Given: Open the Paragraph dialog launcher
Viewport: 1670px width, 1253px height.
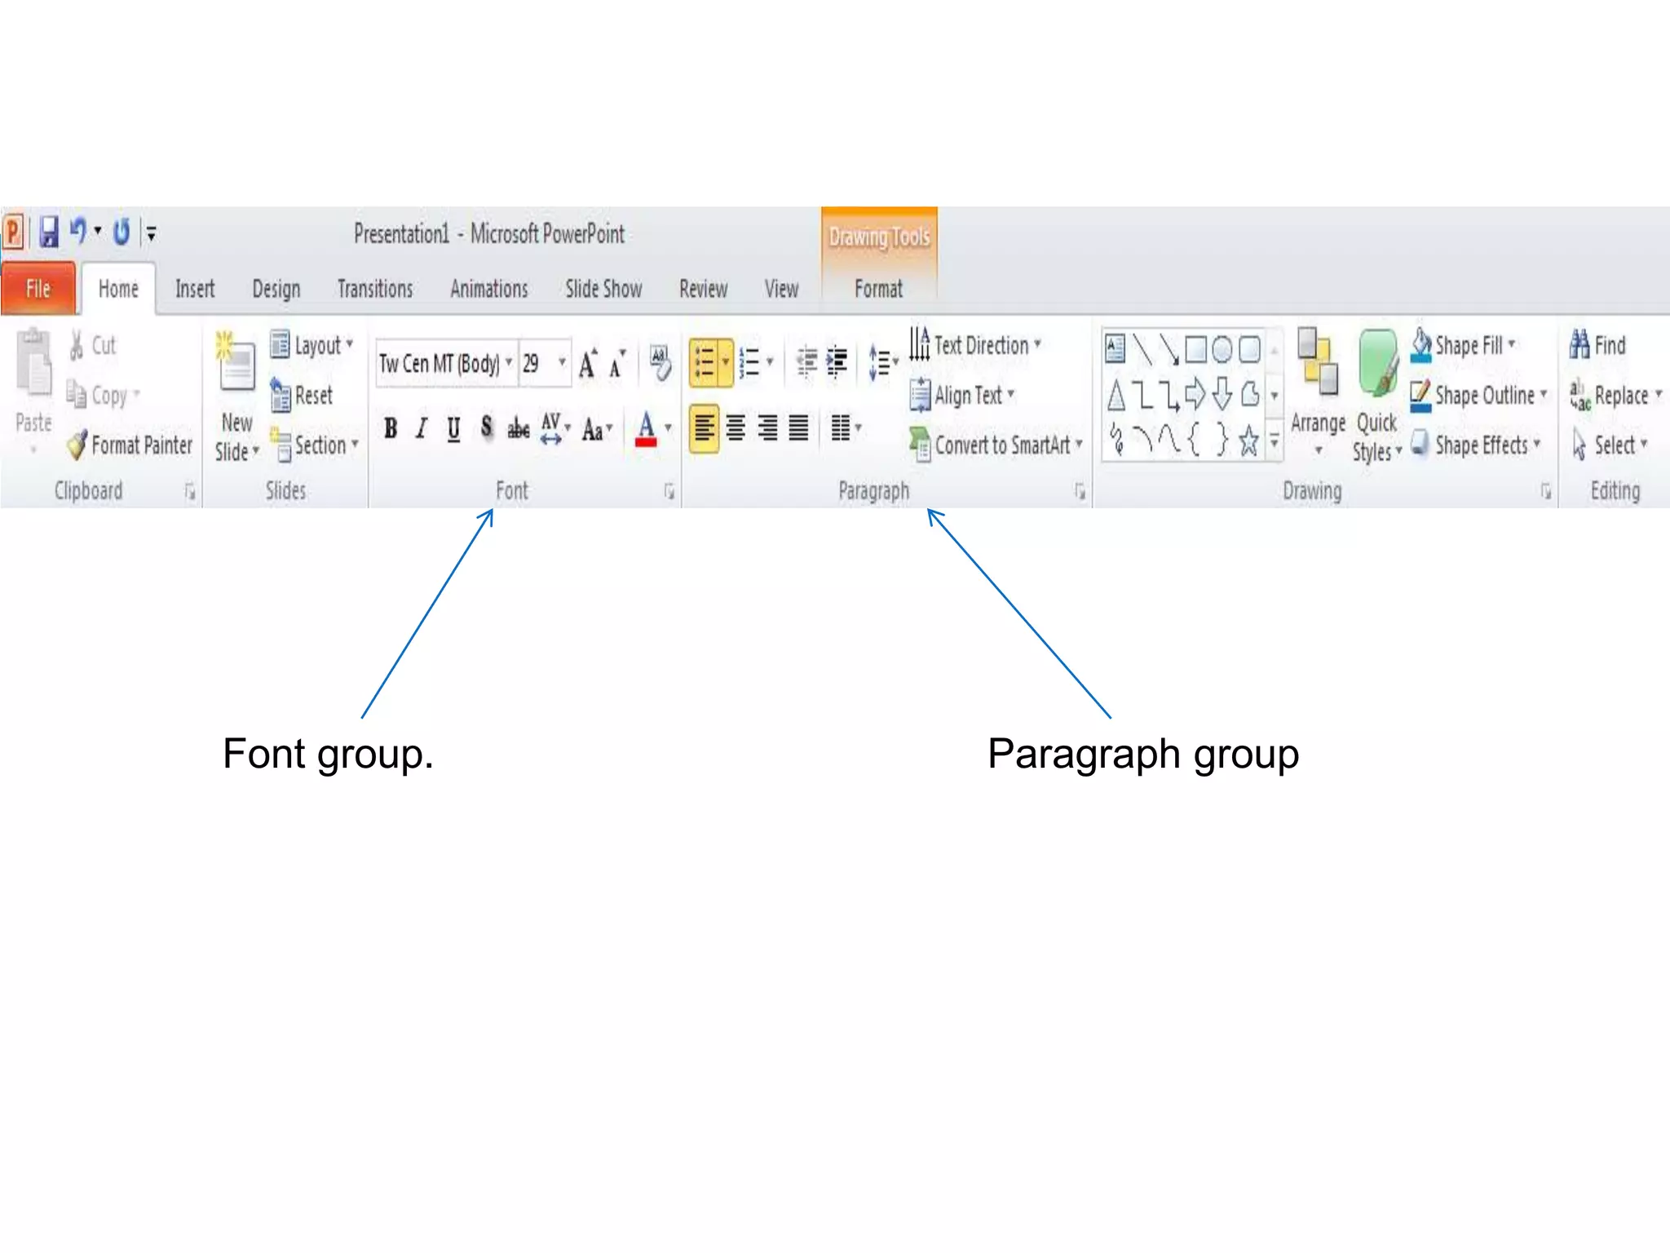Looking at the screenshot, I should (x=1080, y=491).
